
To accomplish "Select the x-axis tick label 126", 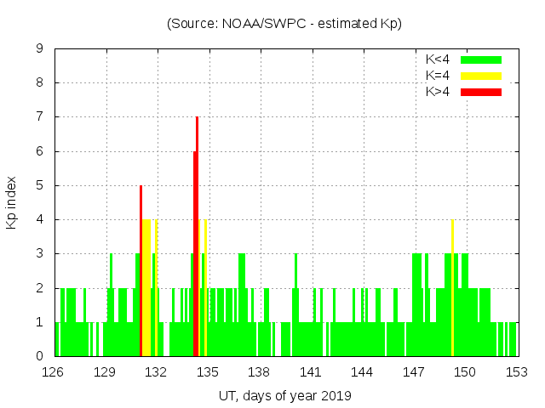I will click(x=54, y=372).
